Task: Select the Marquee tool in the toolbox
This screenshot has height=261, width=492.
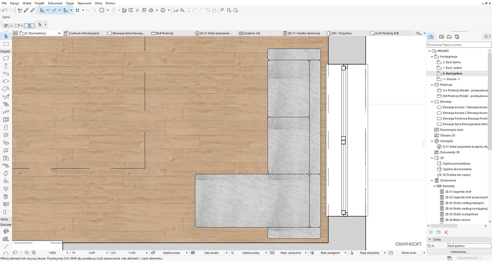Action: point(6,44)
